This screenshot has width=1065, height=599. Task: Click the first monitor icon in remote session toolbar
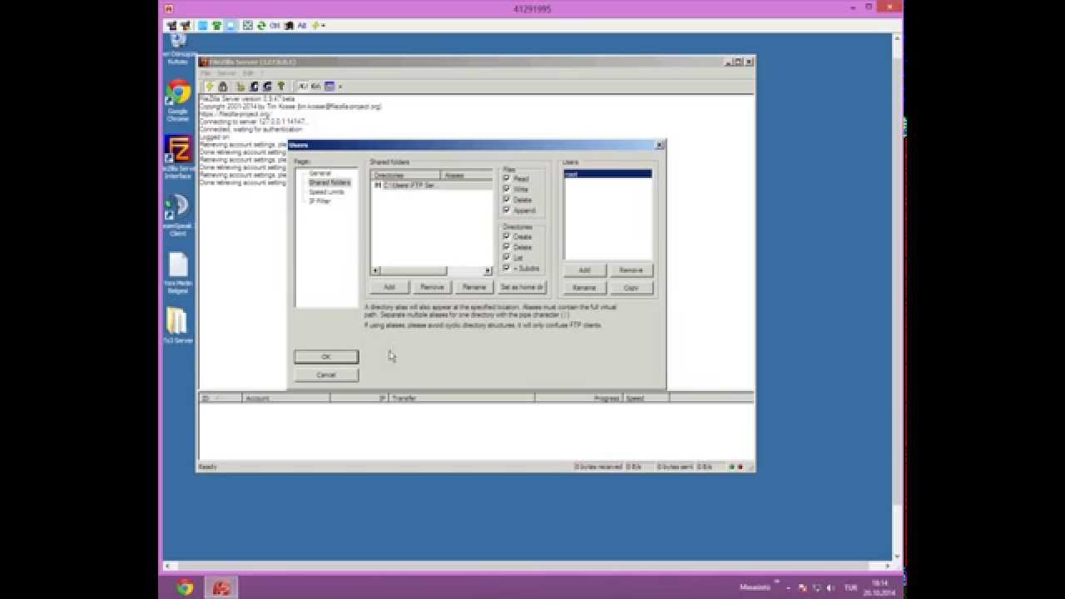(171, 26)
